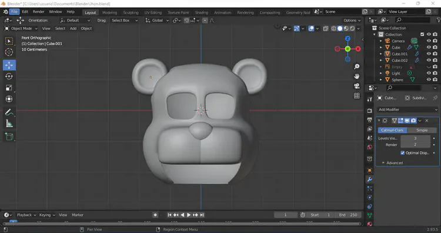
Task: Switch to the Sculpting workspace tab
Action: (131, 12)
